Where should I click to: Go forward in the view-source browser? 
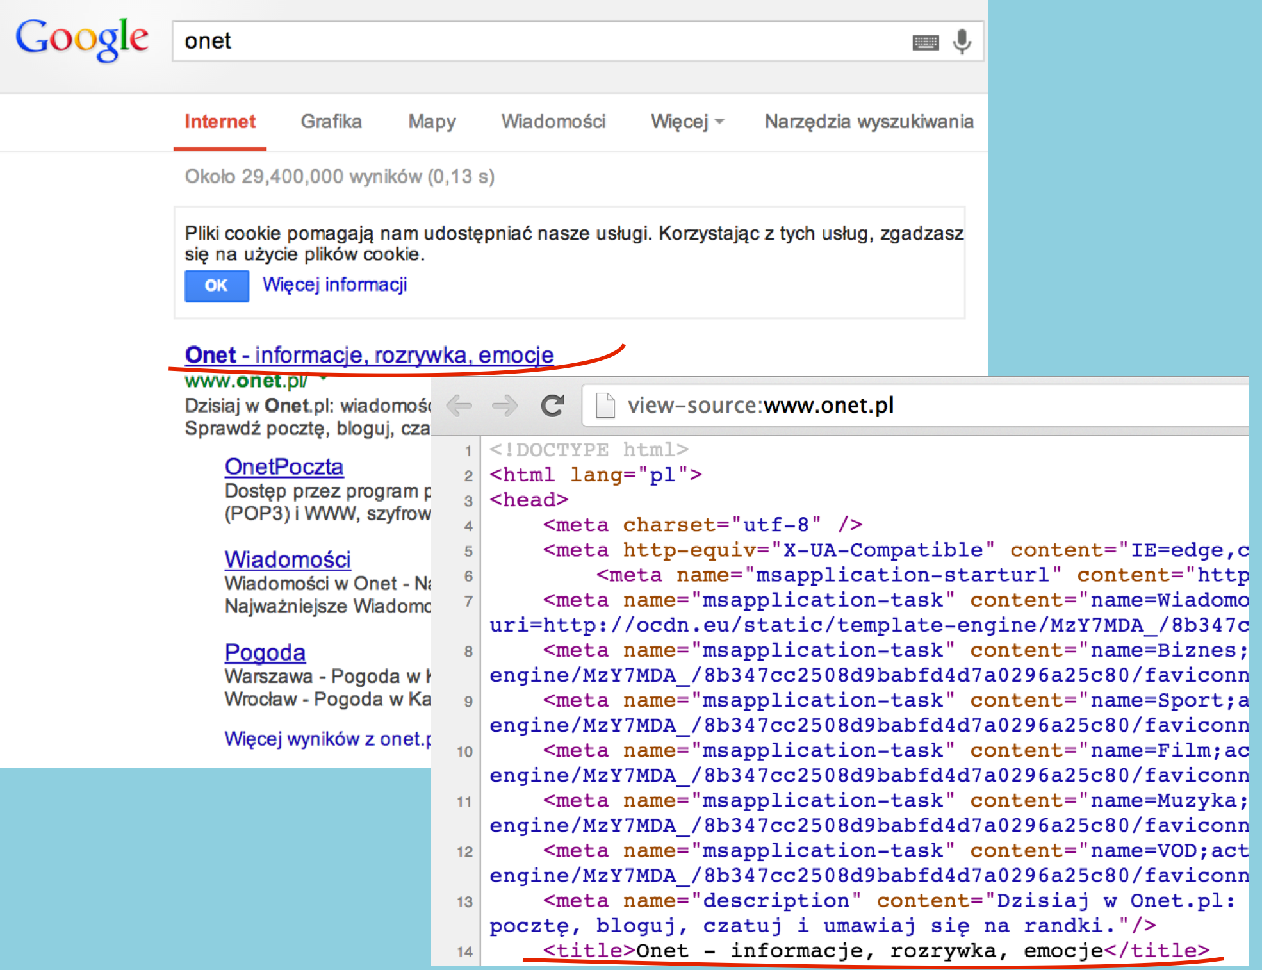tap(505, 406)
